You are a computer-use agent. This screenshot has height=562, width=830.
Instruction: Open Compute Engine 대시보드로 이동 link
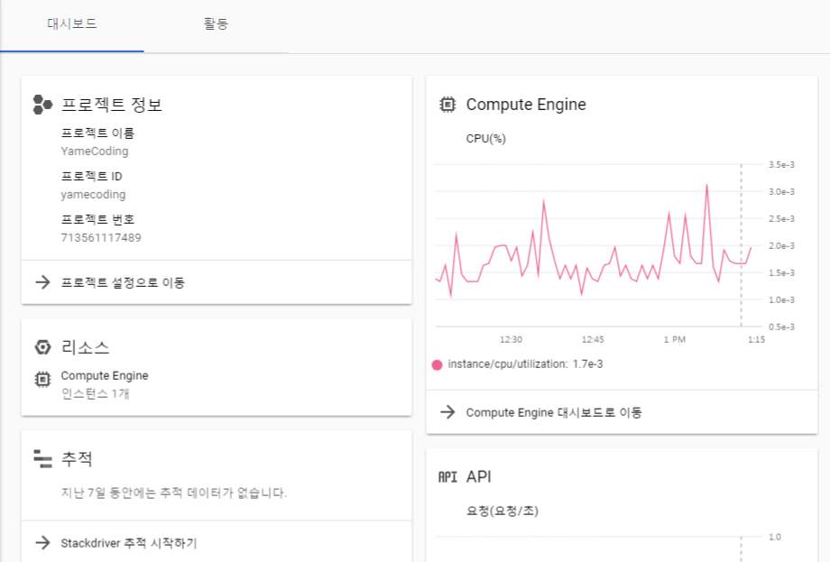554,412
